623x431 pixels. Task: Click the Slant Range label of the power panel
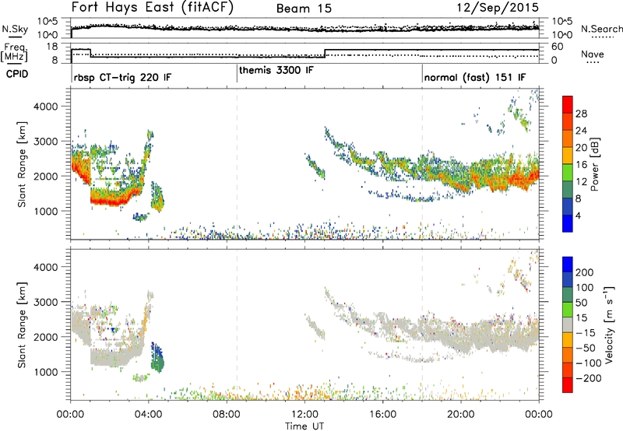(x=22, y=165)
